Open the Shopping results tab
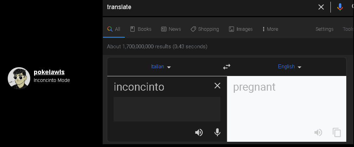This screenshot has width=354, height=147. tap(205, 29)
